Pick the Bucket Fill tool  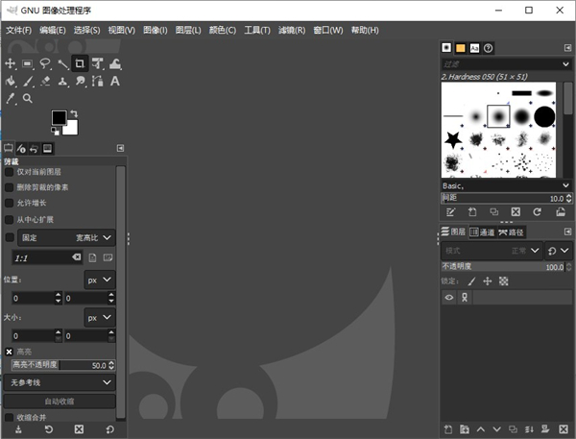11,82
